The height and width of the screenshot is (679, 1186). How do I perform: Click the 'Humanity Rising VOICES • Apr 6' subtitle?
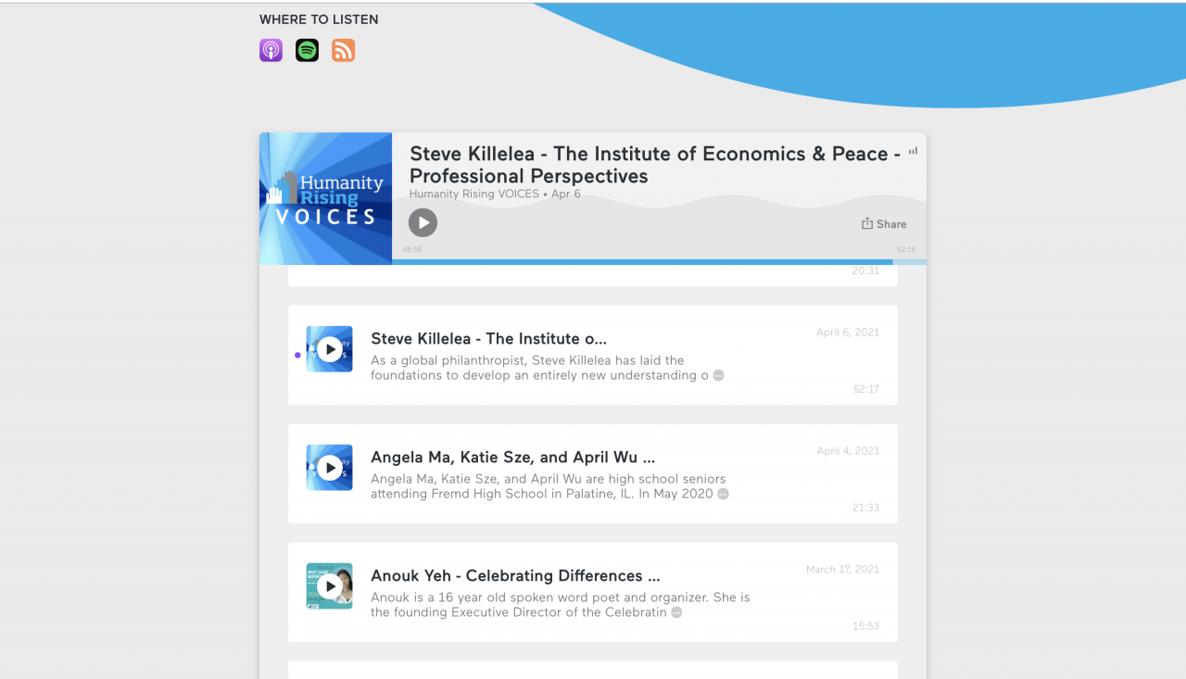click(x=495, y=194)
